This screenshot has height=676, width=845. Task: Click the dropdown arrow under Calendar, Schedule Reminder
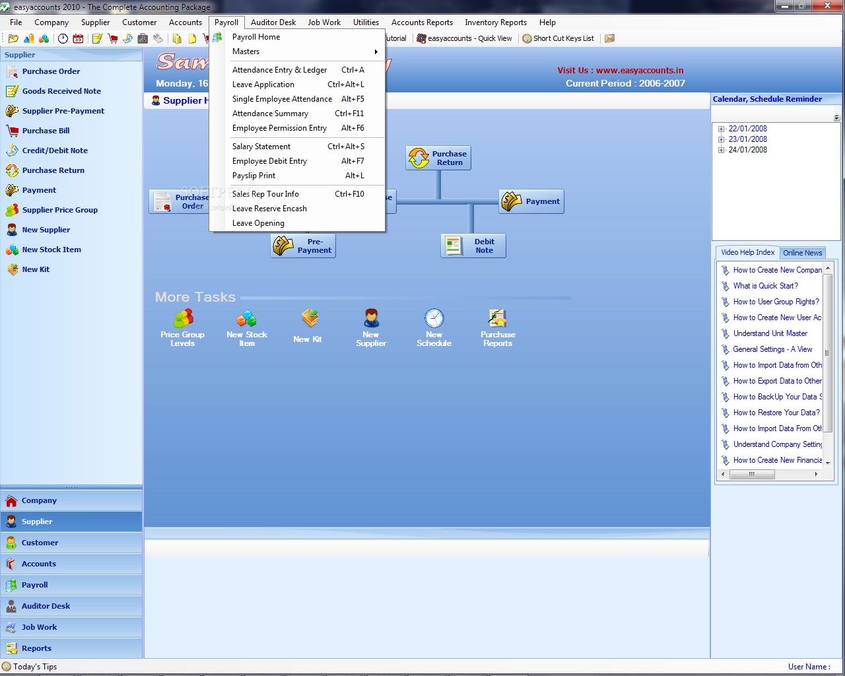tap(836, 118)
